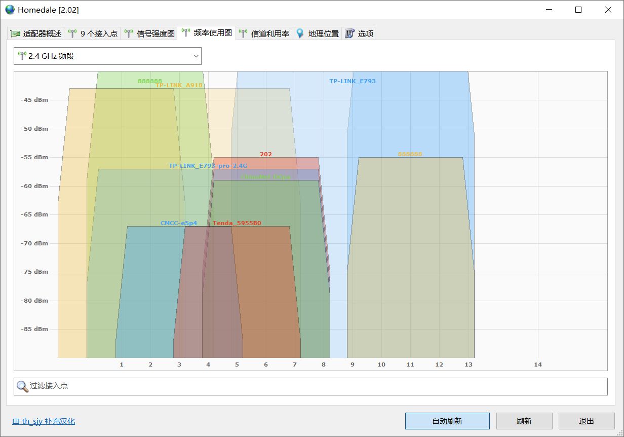Click the TP-LINK_E793 network label

[x=353, y=81]
